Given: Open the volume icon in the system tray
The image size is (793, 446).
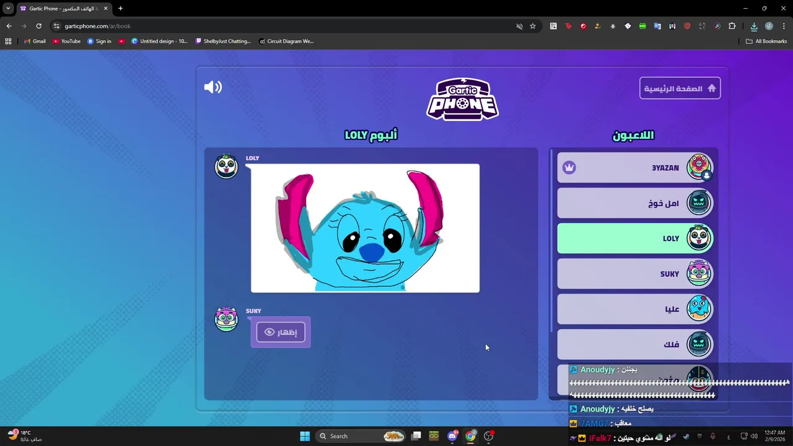Looking at the screenshot, I should [754, 436].
